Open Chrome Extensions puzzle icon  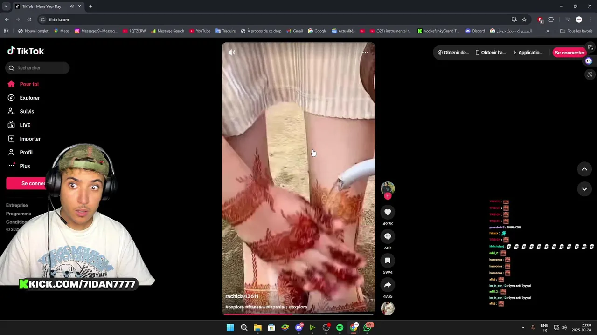tap(551, 20)
